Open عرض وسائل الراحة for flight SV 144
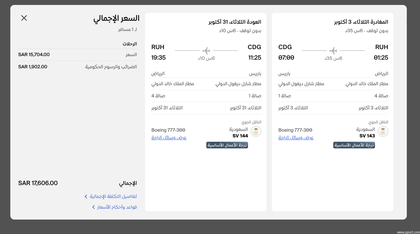 click(169, 137)
